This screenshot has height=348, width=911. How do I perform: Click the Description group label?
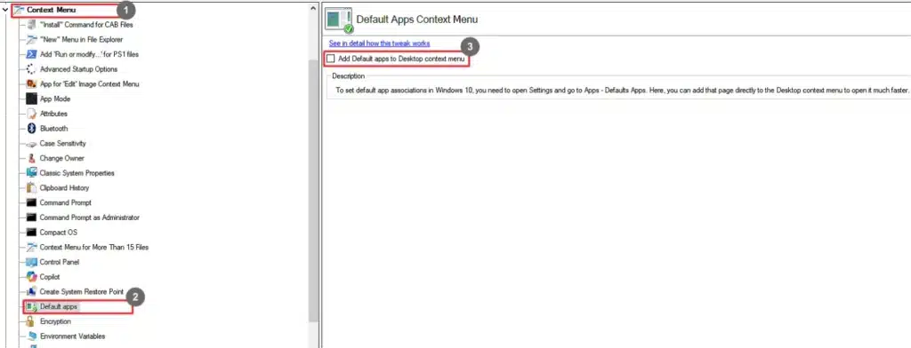click(x=348, y=76)
